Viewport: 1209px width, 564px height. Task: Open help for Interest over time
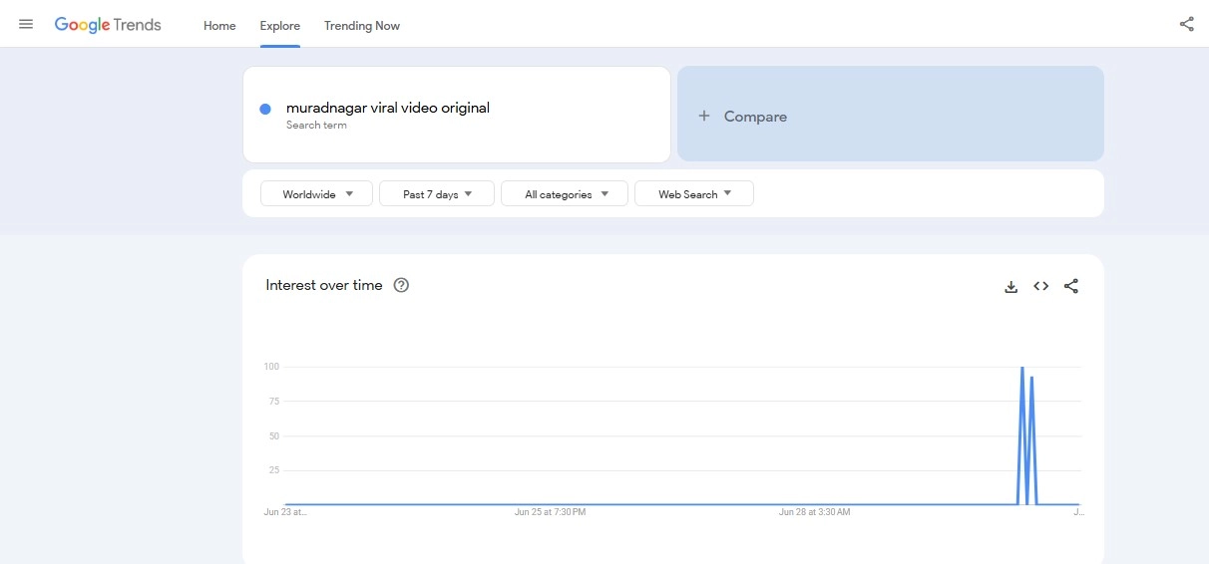tap(401, 286)
